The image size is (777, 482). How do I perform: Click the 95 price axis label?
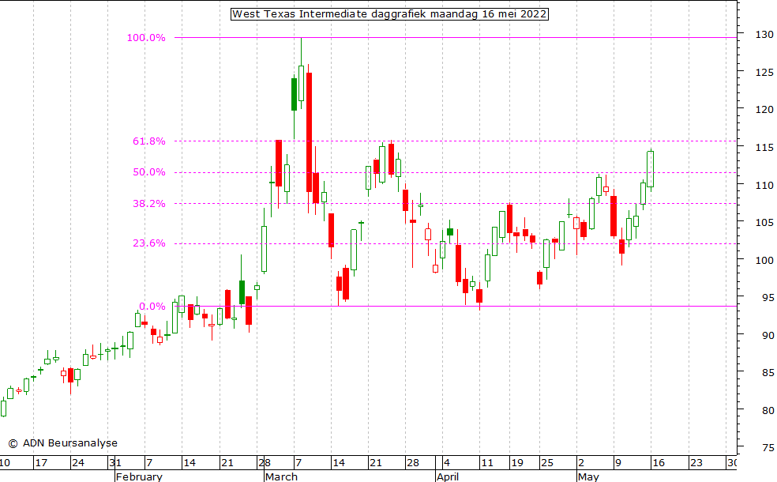pyautogui.click(x=768, y=298)
